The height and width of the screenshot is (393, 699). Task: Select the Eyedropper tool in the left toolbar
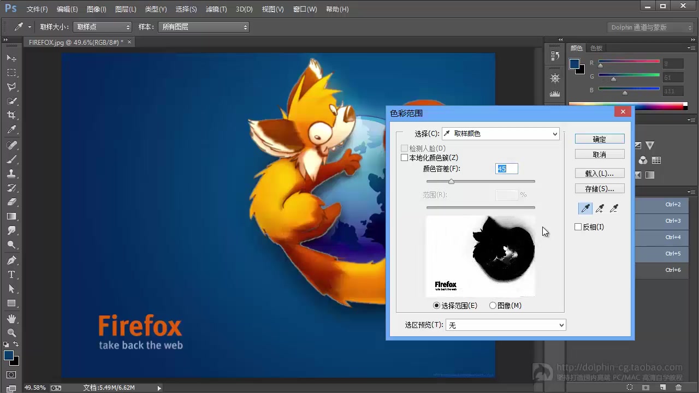(x=11, y=129)
